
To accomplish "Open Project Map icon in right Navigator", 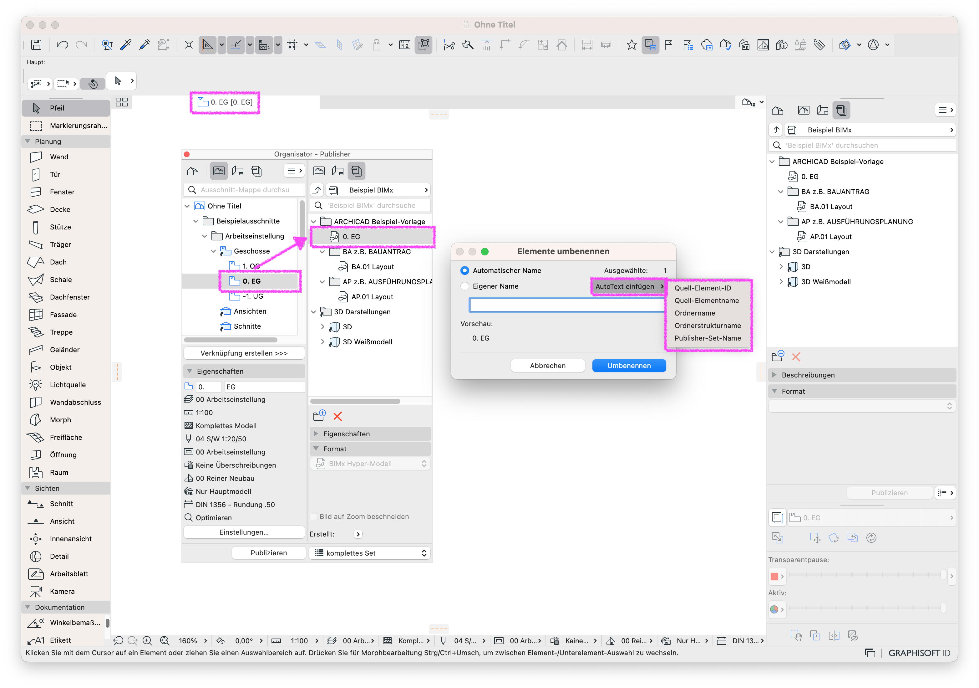I will point(778,110).
